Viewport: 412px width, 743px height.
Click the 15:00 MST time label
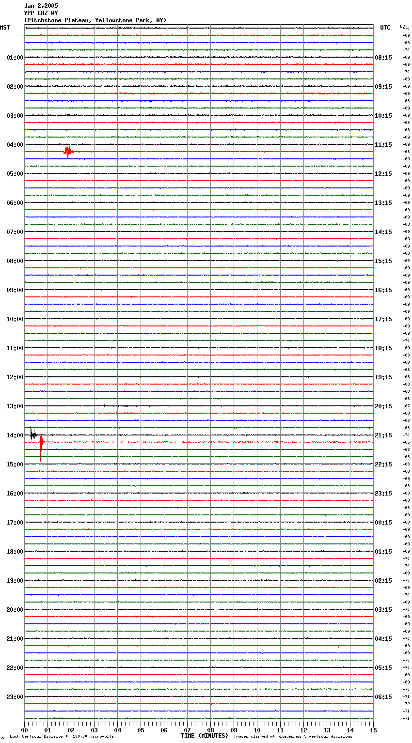(x=15, y=464)
